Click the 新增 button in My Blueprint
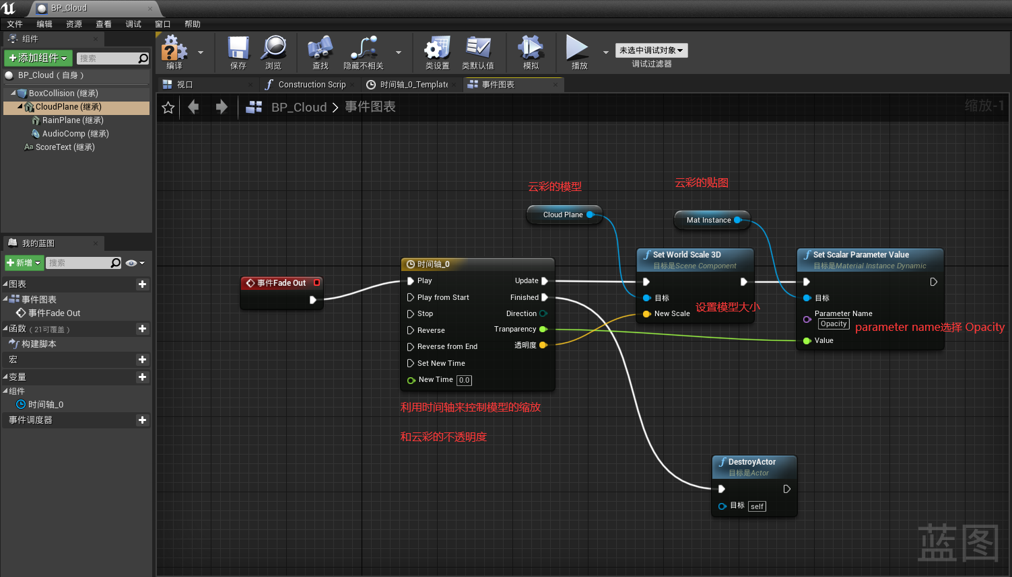Image resolution: width=1012 pixels, height=577 pixels. pos(24,263)
